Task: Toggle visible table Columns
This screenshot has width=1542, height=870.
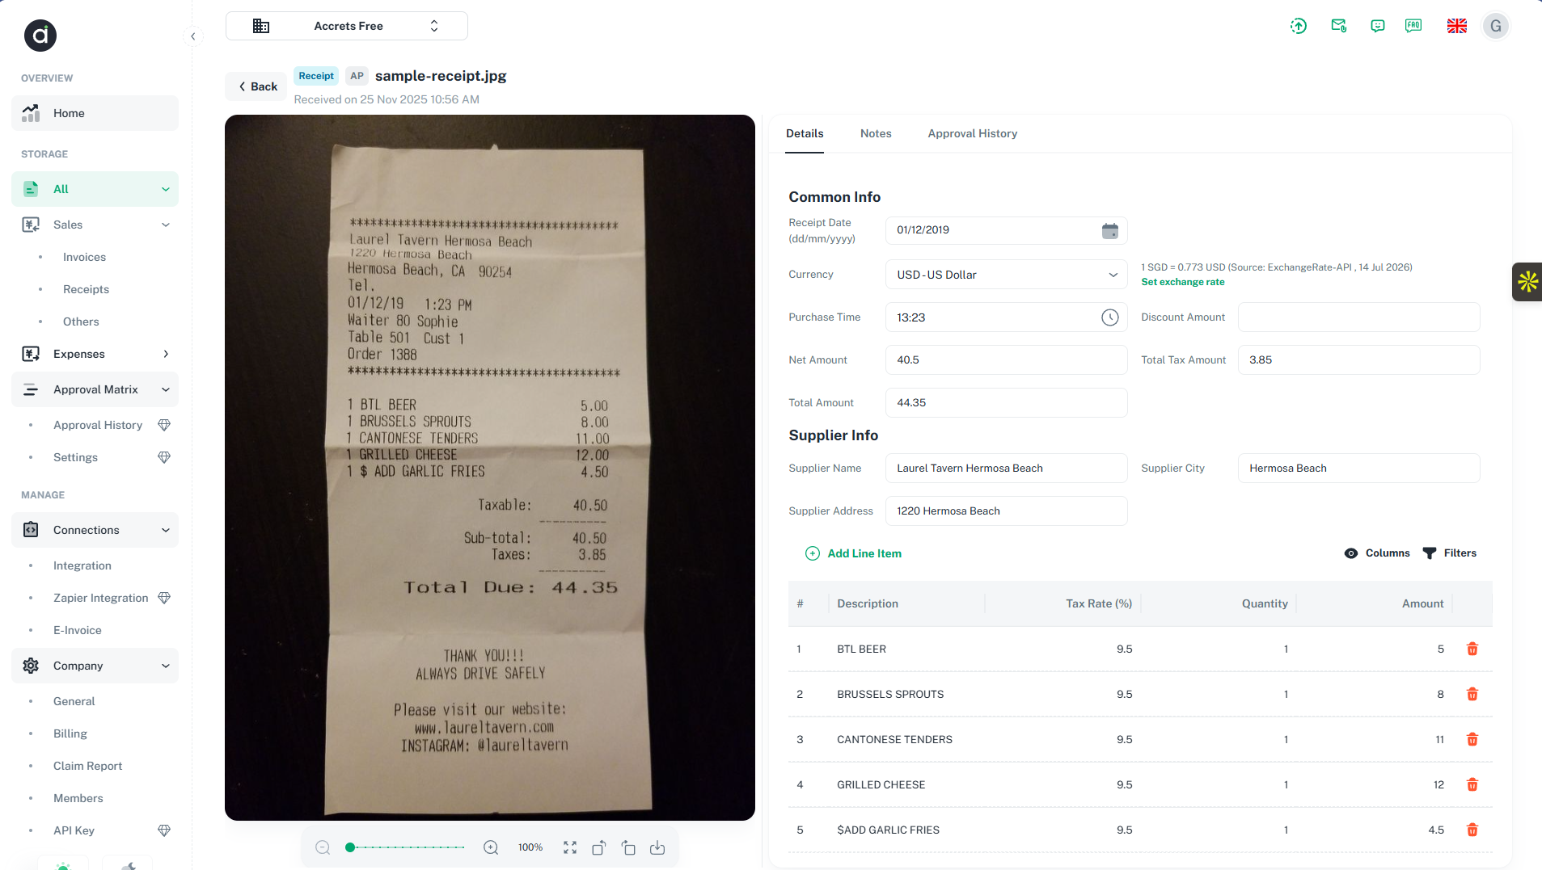Action: click(x=1377, y=553)
